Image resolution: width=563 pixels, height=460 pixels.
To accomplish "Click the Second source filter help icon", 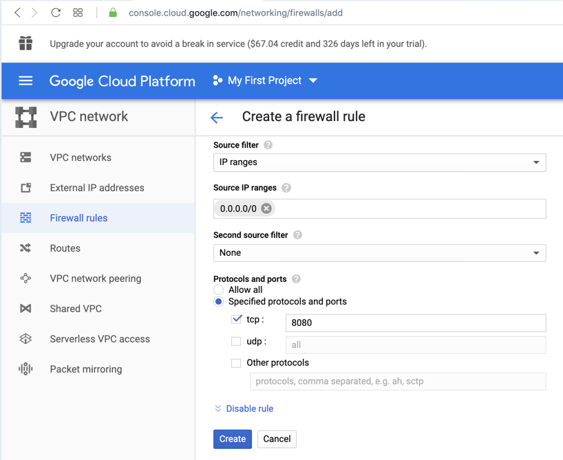I will 297,235.
